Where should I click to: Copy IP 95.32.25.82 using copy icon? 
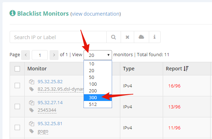pyautogui.click(x=31, y=82)
